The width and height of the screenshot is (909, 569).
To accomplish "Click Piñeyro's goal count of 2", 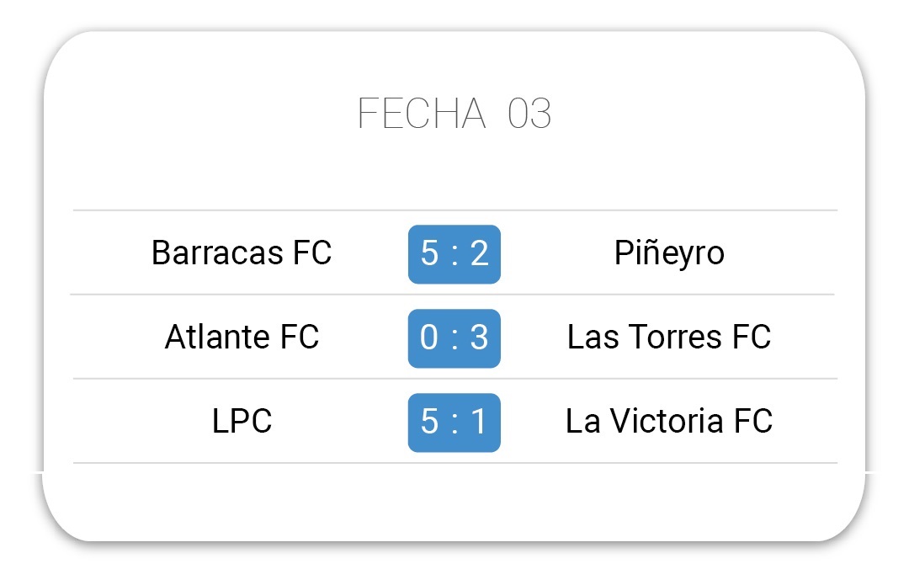I will click(x=480, y=253).
